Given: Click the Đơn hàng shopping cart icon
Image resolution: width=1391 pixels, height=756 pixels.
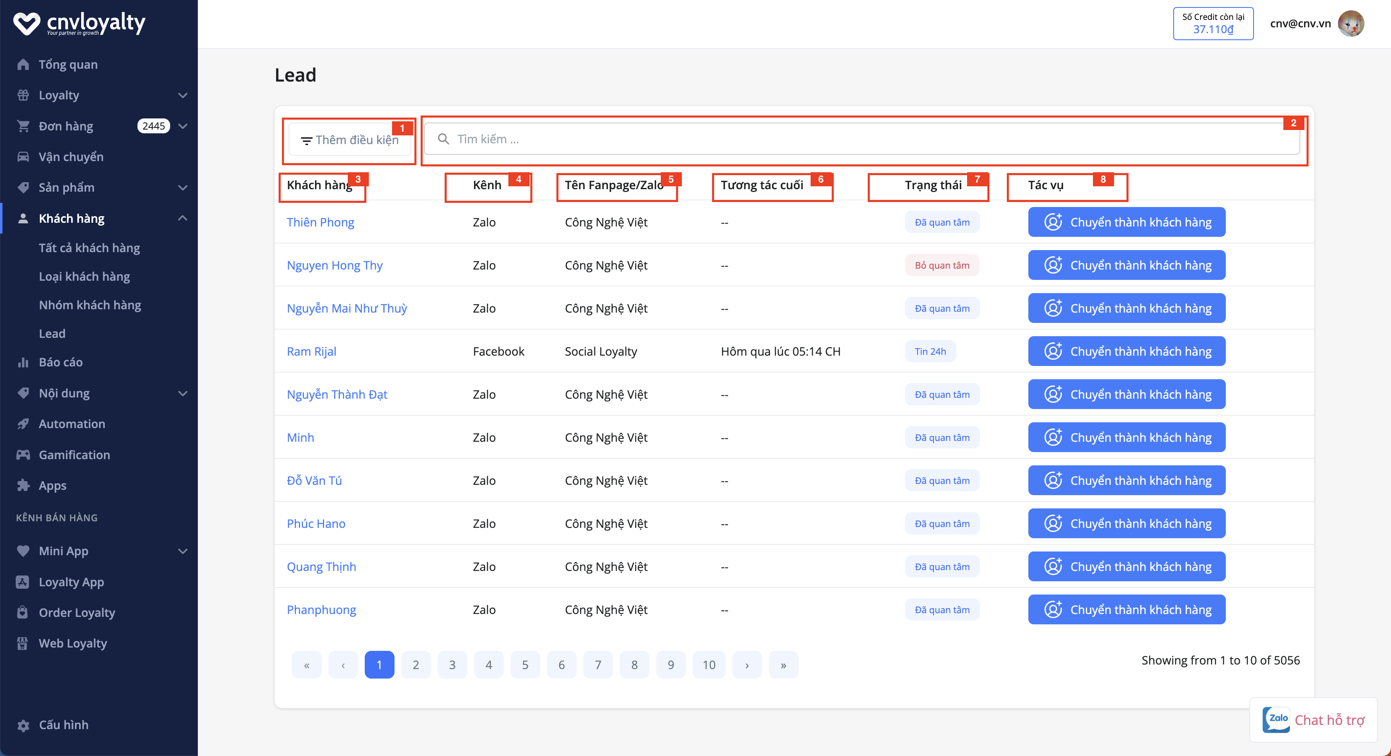Looking at the screenshot, I should (x=23, y=126).
